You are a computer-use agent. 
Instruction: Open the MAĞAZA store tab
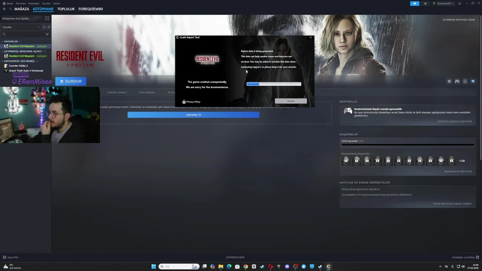click(22, 9)
